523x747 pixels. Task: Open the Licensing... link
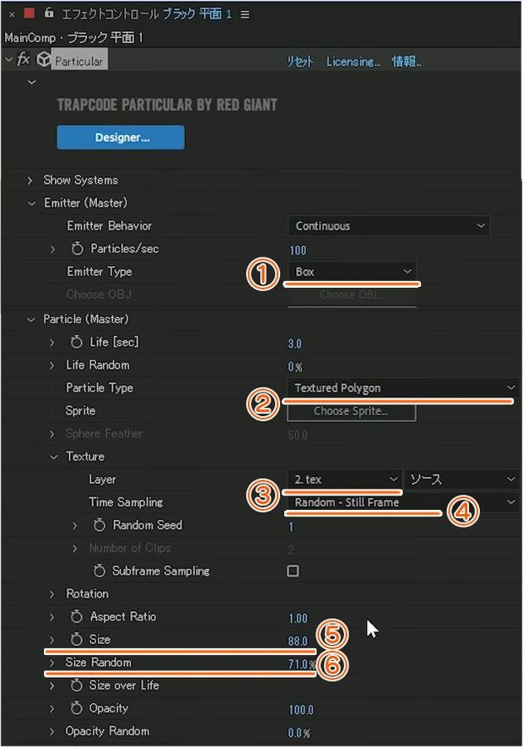pyautogui.click(x=353, y=62)
